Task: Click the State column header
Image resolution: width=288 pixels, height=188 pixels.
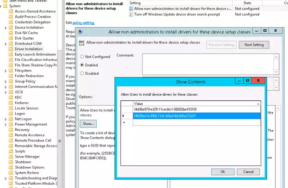Action: (247, 3)
